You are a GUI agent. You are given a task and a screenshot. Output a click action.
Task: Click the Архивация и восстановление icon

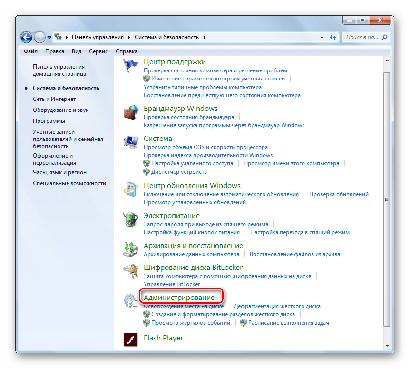130,249
